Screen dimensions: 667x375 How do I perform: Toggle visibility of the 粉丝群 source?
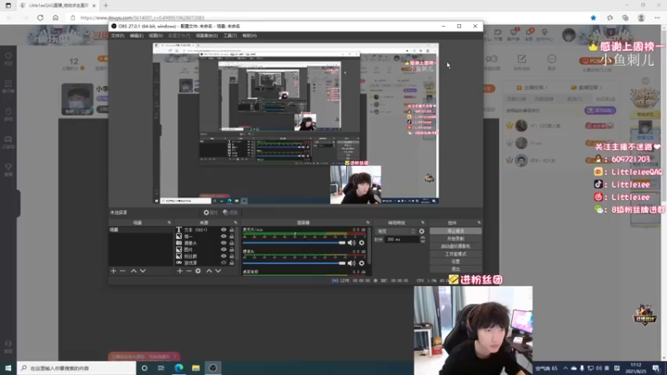click(223, 256)
